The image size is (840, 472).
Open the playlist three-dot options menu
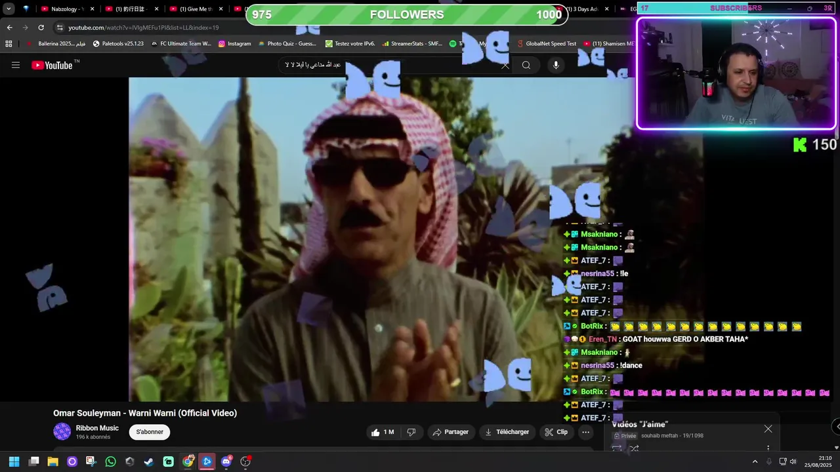[768, 448]
